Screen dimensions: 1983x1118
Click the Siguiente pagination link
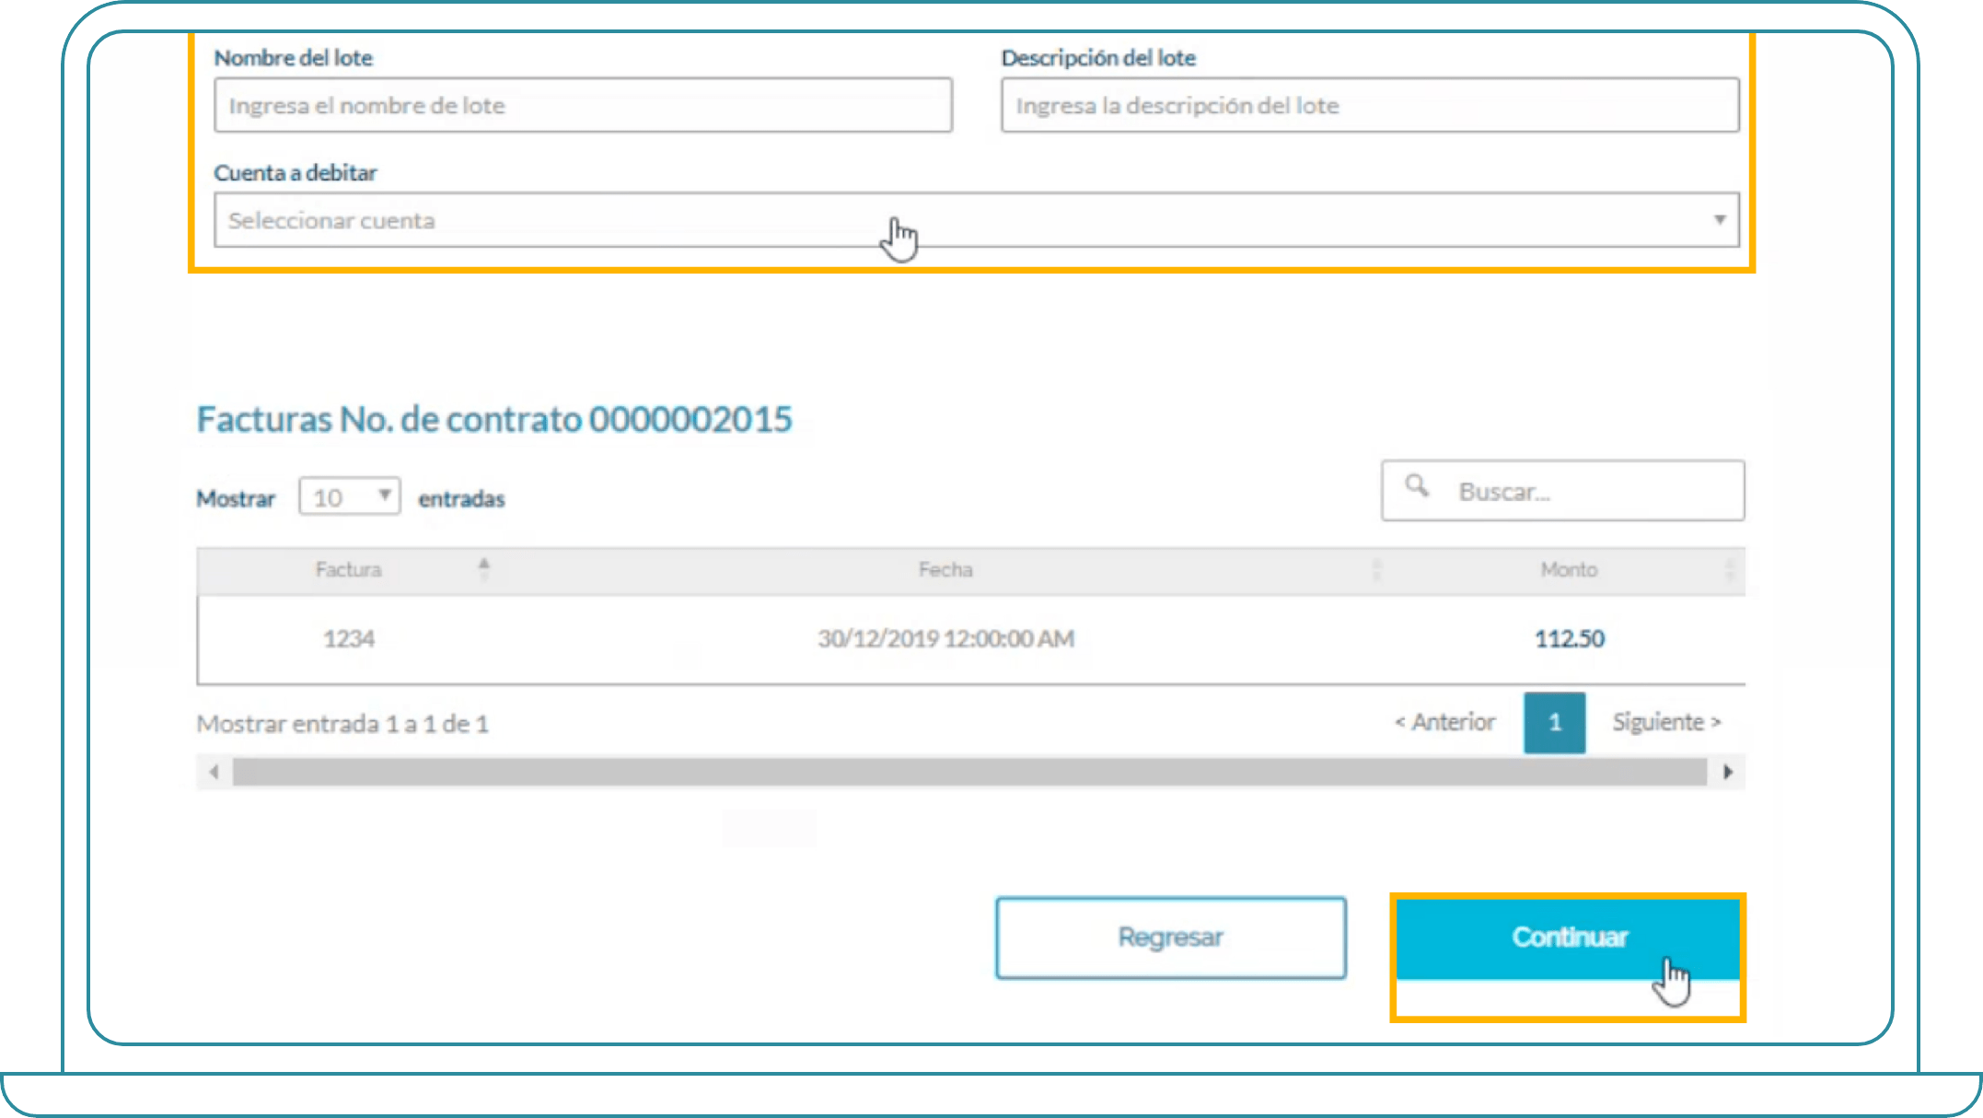pyautogui.click(x=1666, y=722)
